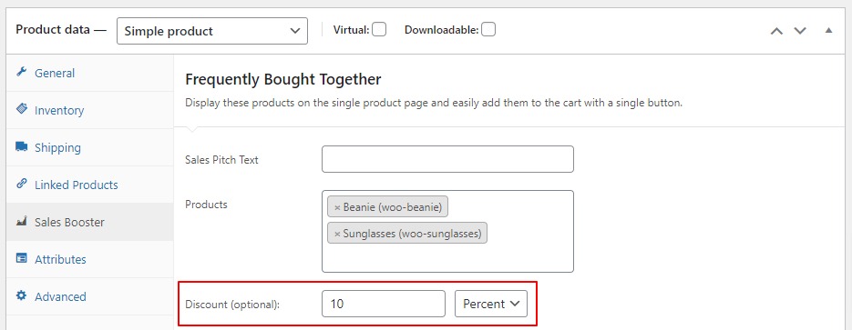Open the Percent discount type dropdown
This screenshot has width=852, height=330.
(491, 304)
